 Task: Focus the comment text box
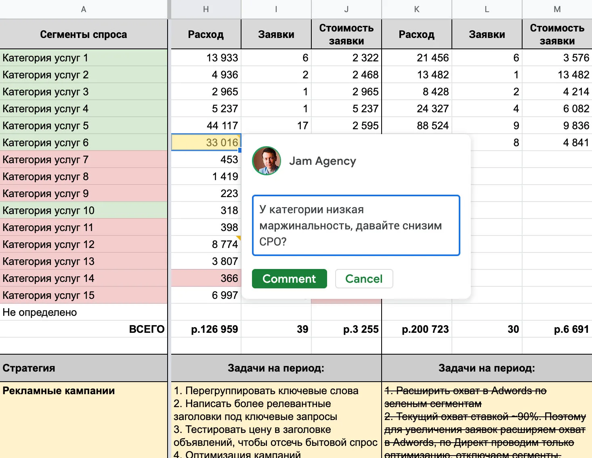[x=356, y=225]
